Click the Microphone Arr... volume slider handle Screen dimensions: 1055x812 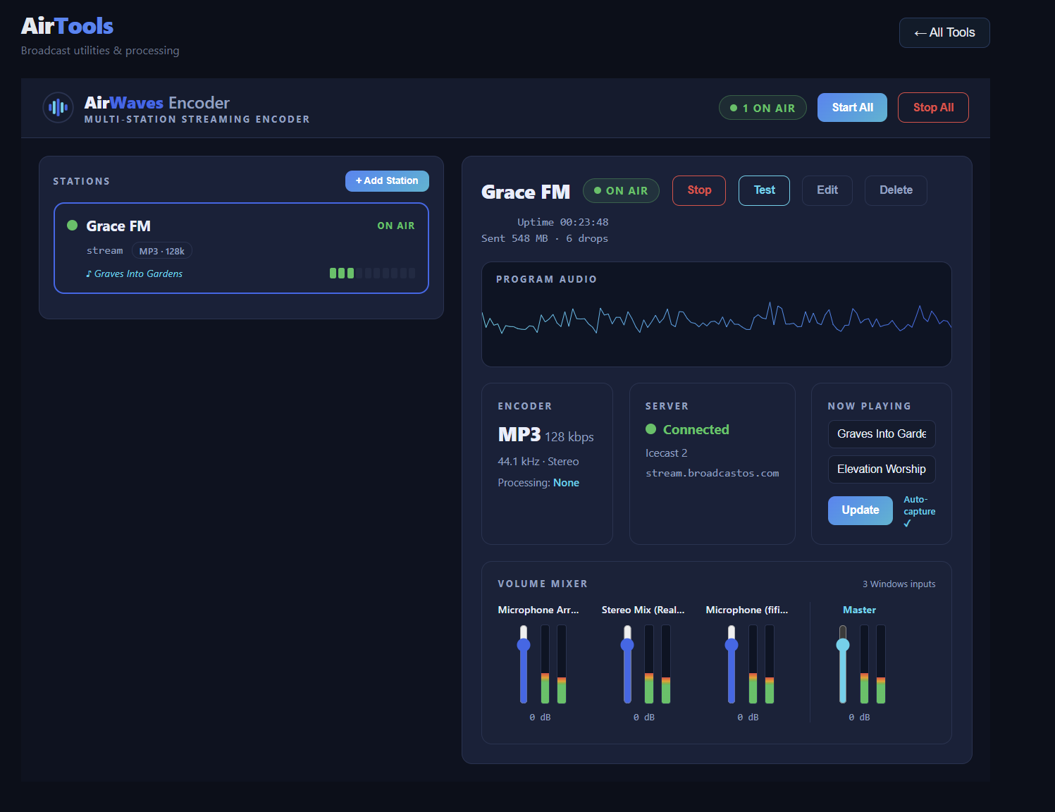point(524,645)
